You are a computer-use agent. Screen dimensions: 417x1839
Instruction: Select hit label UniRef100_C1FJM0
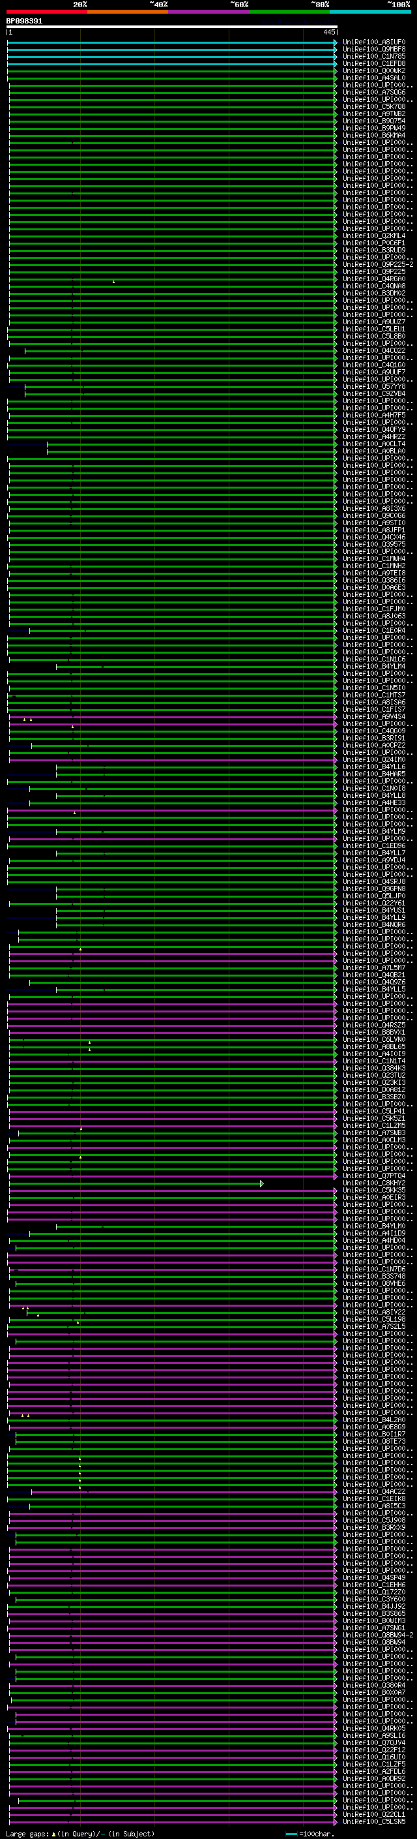click(x=374, y=609)
